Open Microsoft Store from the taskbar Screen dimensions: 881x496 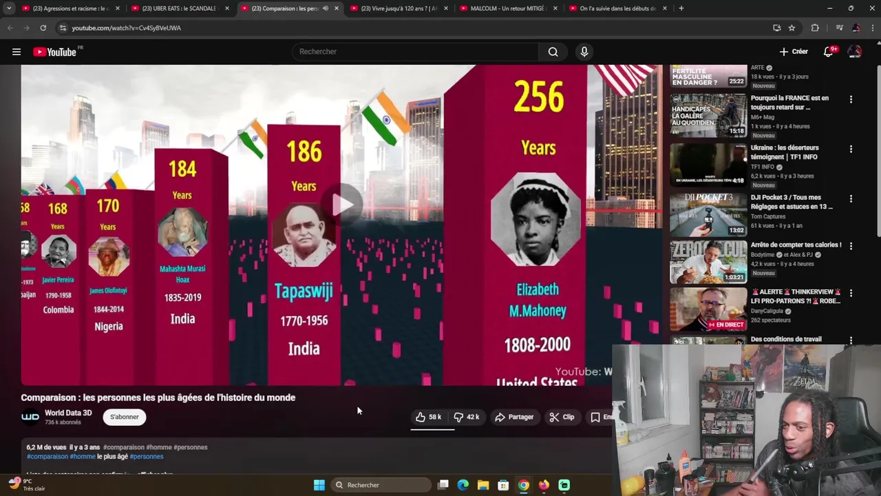click(x=503, y=485)
